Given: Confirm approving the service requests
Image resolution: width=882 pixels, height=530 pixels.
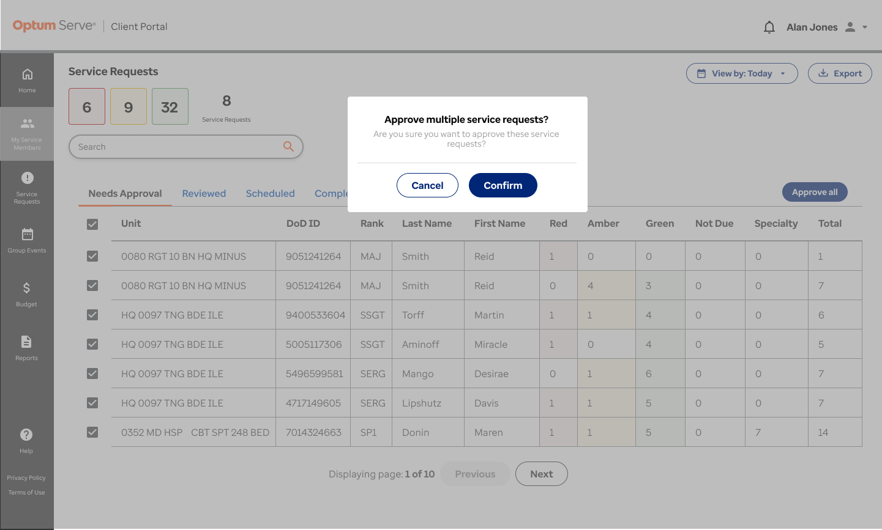Looking at the screenshot, I should pyautogui.click(x=503, y=185).
